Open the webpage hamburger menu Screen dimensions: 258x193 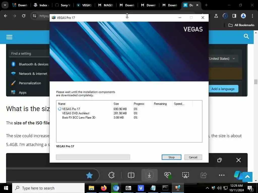[x=9, y=37]
